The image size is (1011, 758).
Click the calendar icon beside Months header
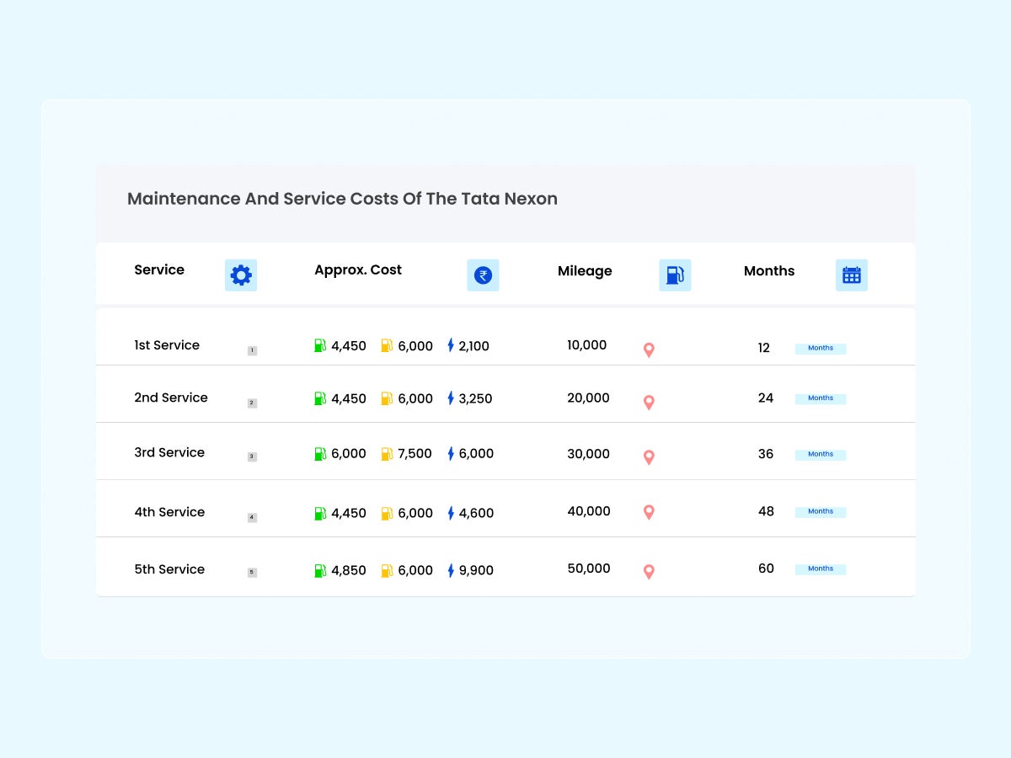click(852, 275)
